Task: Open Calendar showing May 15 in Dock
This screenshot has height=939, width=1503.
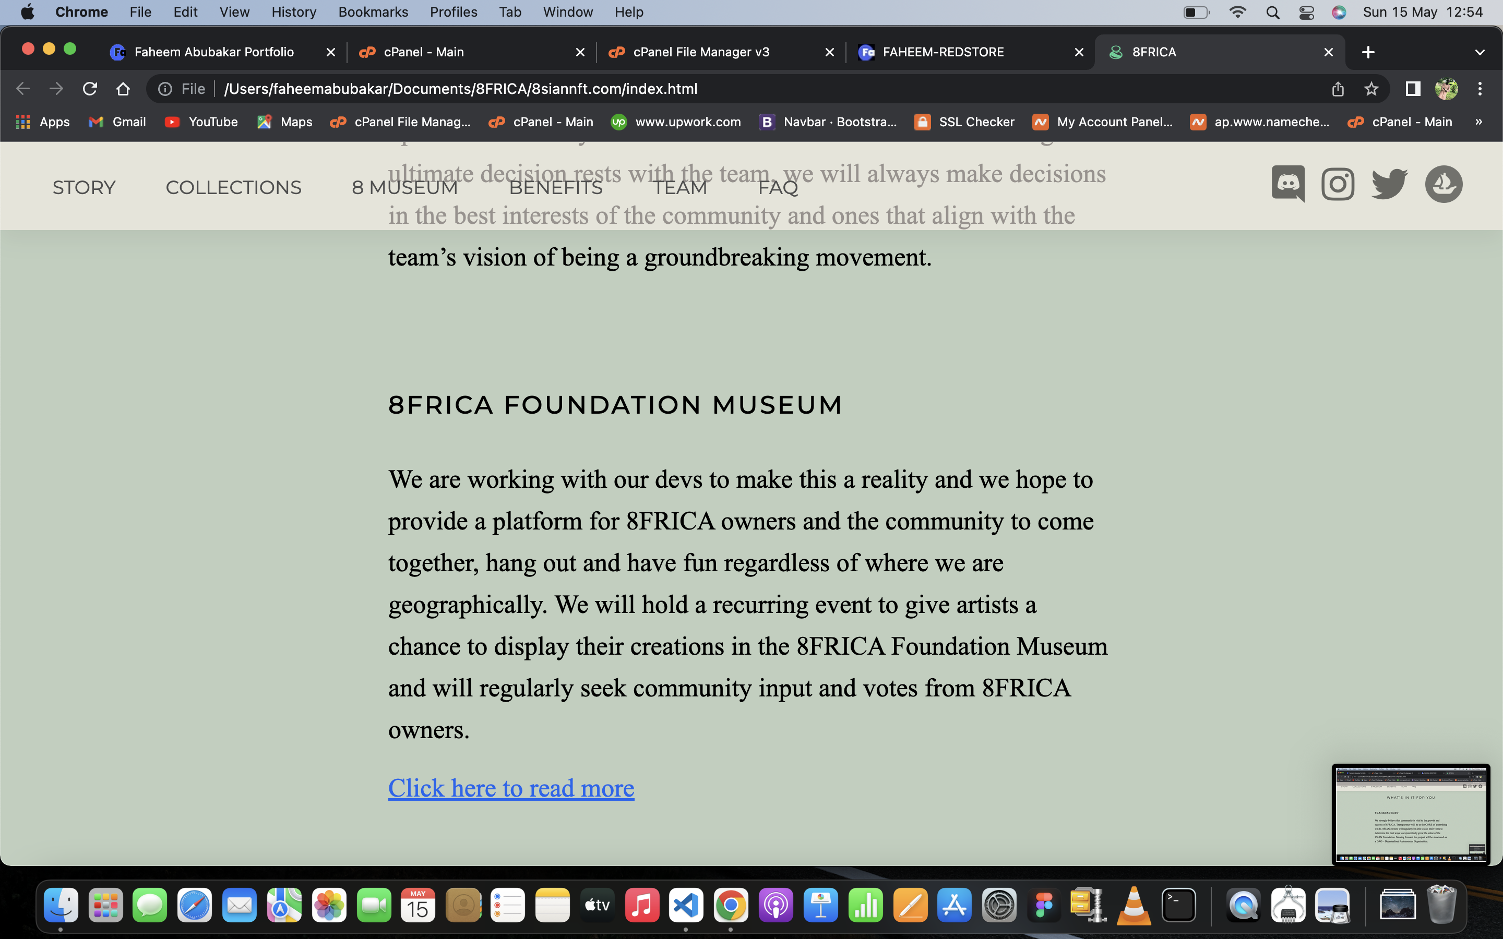Action: click(418, 906)
